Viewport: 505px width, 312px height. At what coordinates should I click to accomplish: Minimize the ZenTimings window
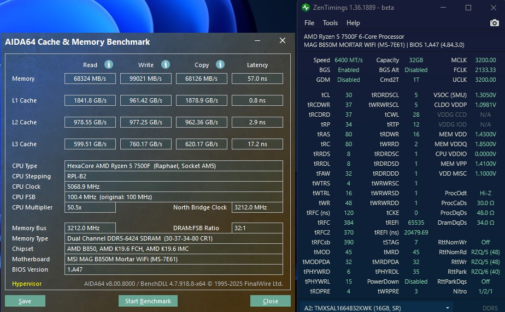[x=443, y=8]
